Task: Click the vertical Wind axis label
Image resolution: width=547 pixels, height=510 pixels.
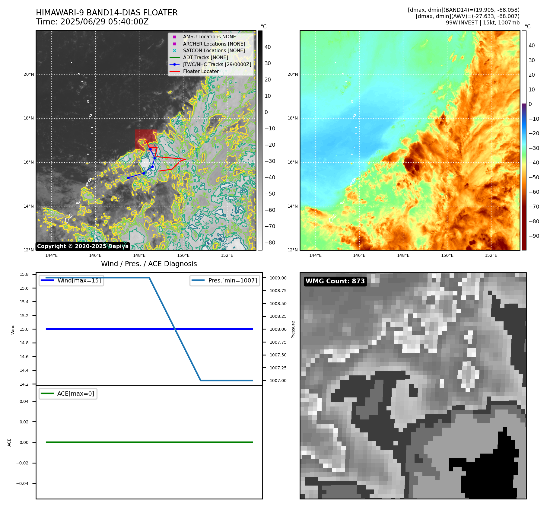Action: tap(13, 329)
